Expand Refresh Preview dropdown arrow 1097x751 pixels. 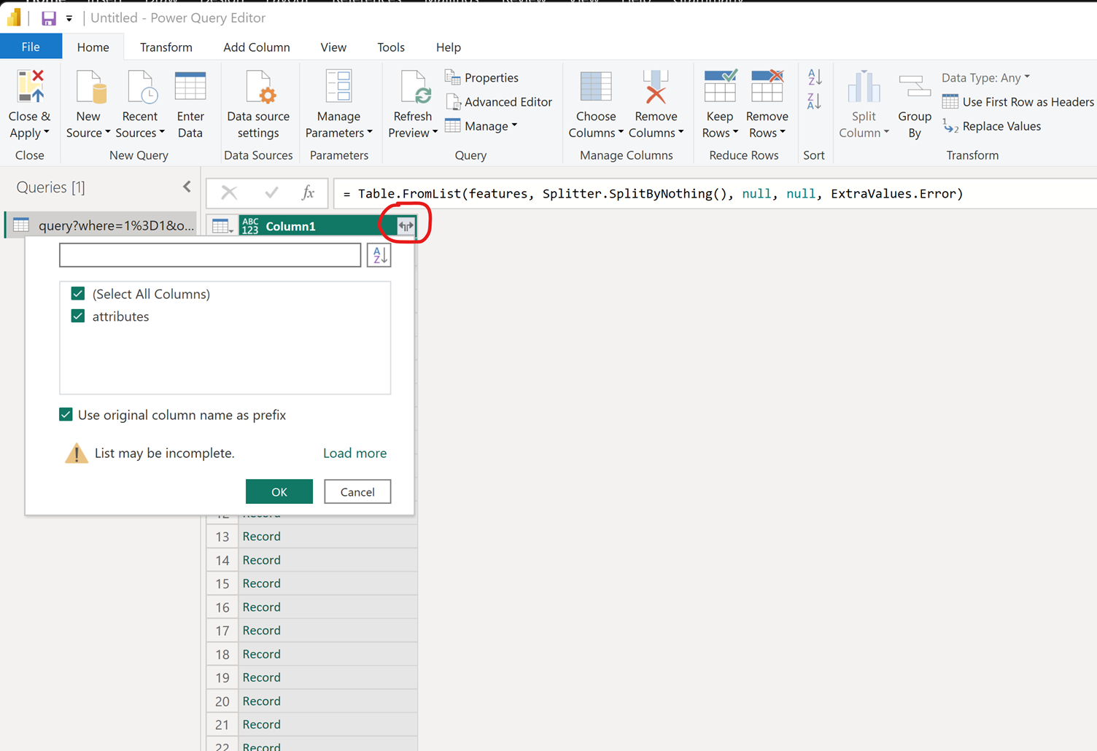click(435, 133)
